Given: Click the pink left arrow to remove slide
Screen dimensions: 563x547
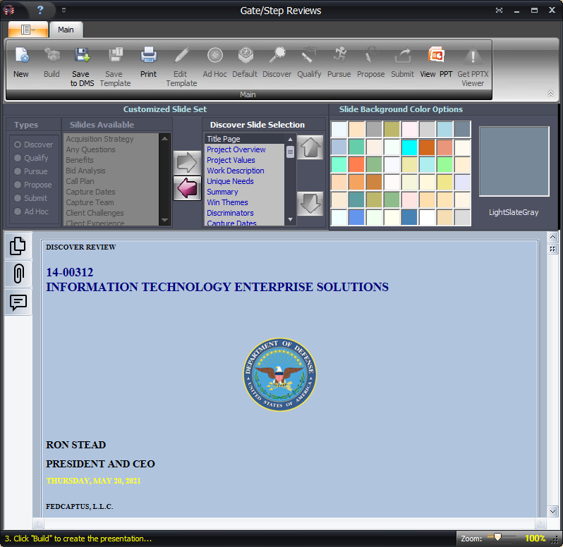Looking at the screenshot, I should (187, 188).
